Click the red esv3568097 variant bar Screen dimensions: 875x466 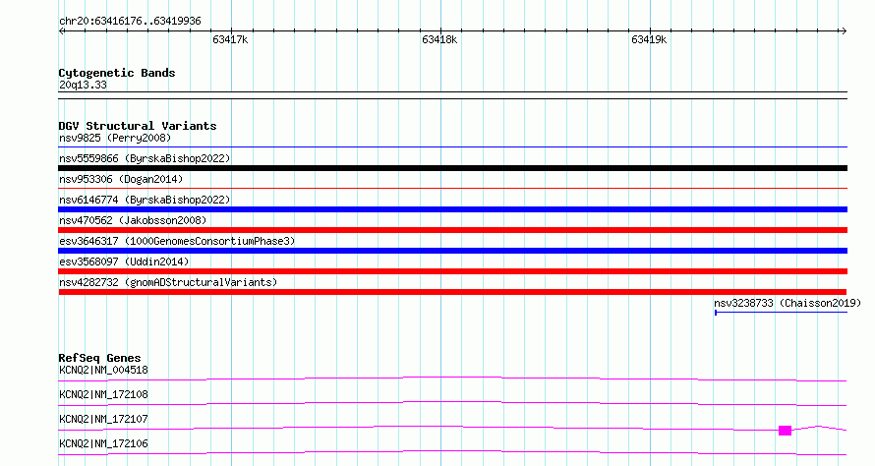pos(452,271)
